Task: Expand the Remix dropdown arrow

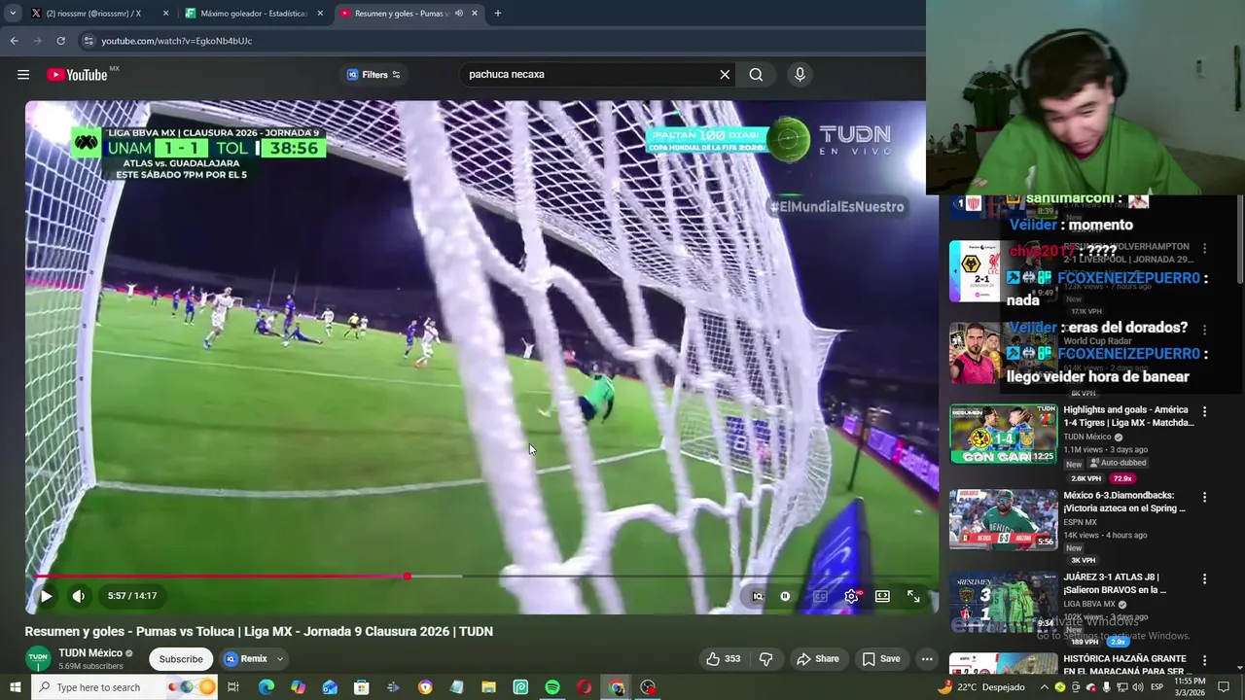Action: [280, 659]
